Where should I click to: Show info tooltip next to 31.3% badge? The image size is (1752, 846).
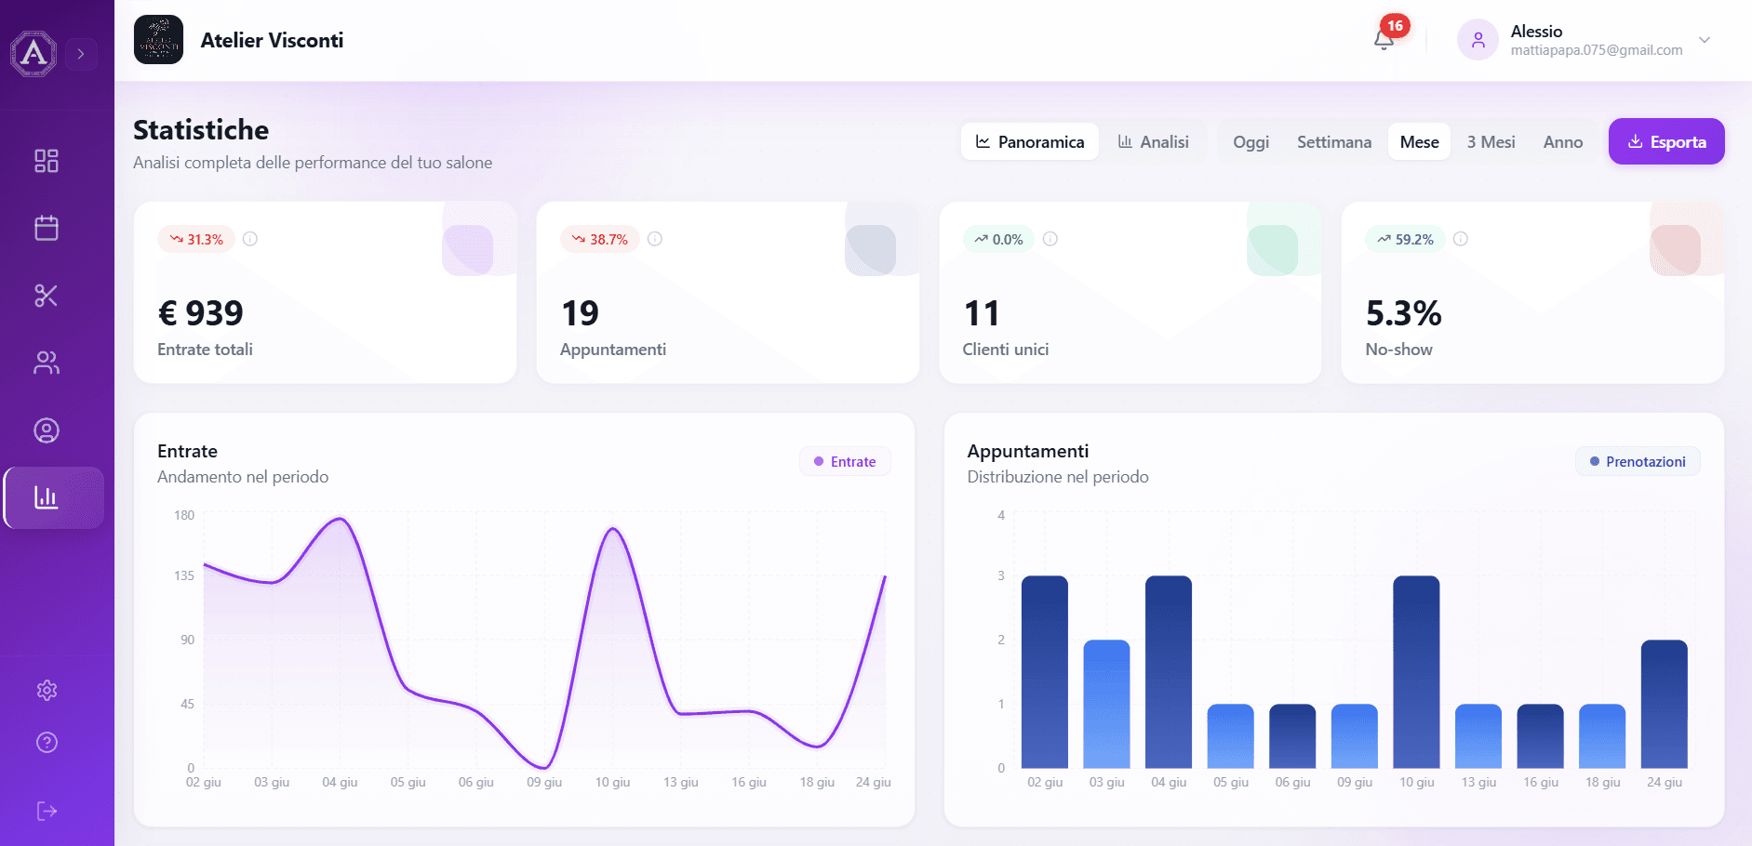pyautogui.click(x=250, y=239)
